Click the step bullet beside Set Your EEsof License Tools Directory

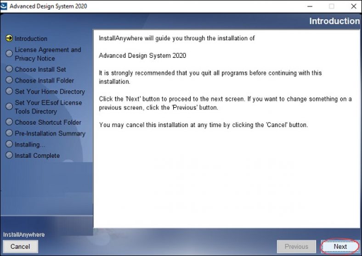pos(9,106)
